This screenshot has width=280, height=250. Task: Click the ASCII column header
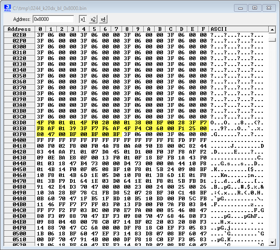point(219,29)
